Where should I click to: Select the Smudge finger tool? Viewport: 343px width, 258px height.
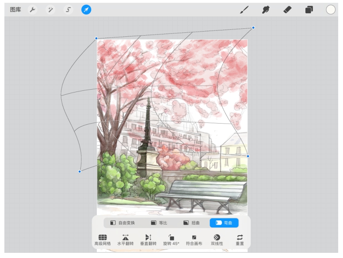pos(266,10)
